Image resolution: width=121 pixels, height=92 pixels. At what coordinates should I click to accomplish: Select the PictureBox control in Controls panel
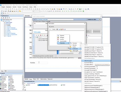pyautogui.click(x=11, y=86)
